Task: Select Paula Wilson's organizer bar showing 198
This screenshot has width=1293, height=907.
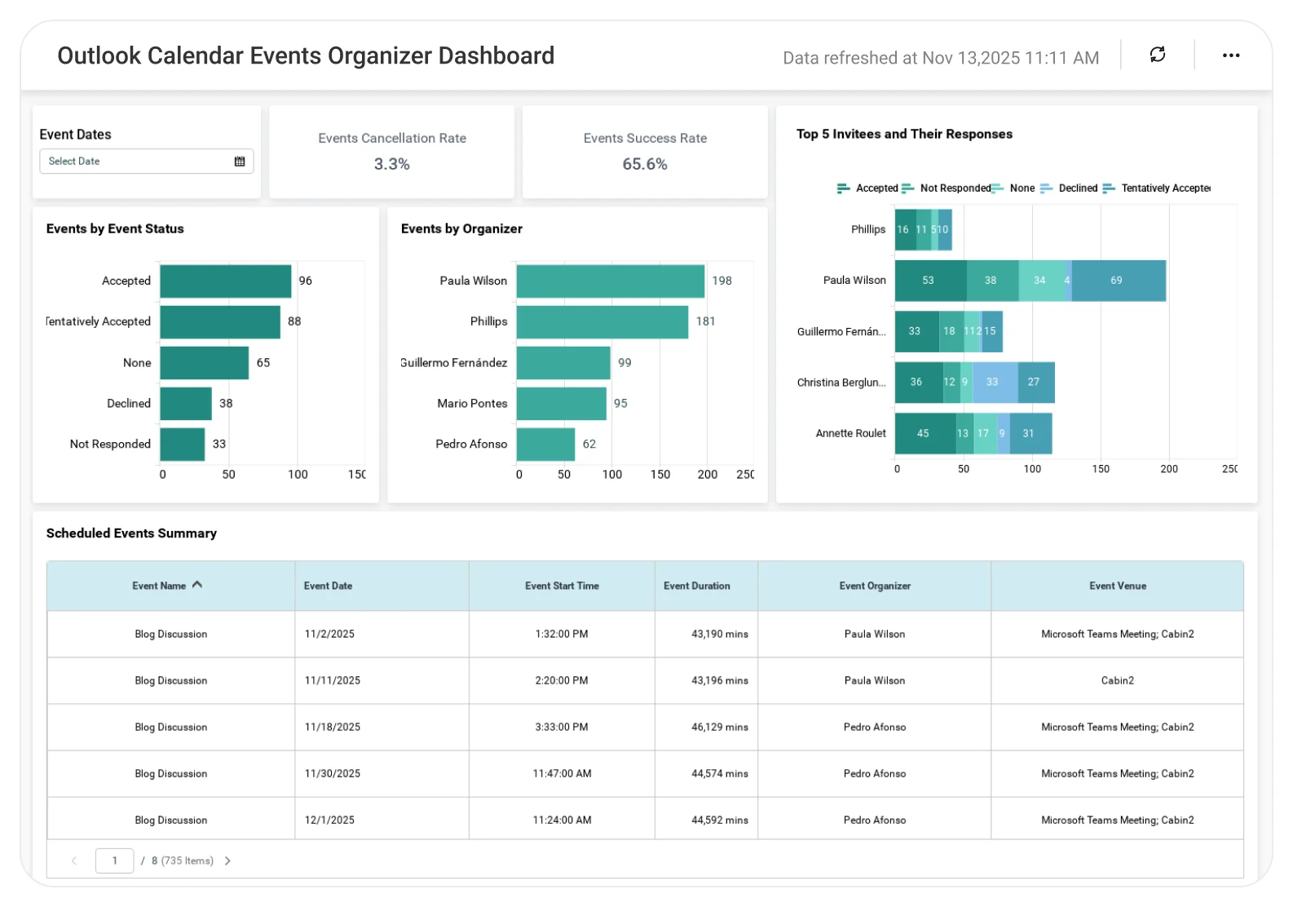Action: tap(611, 281)
